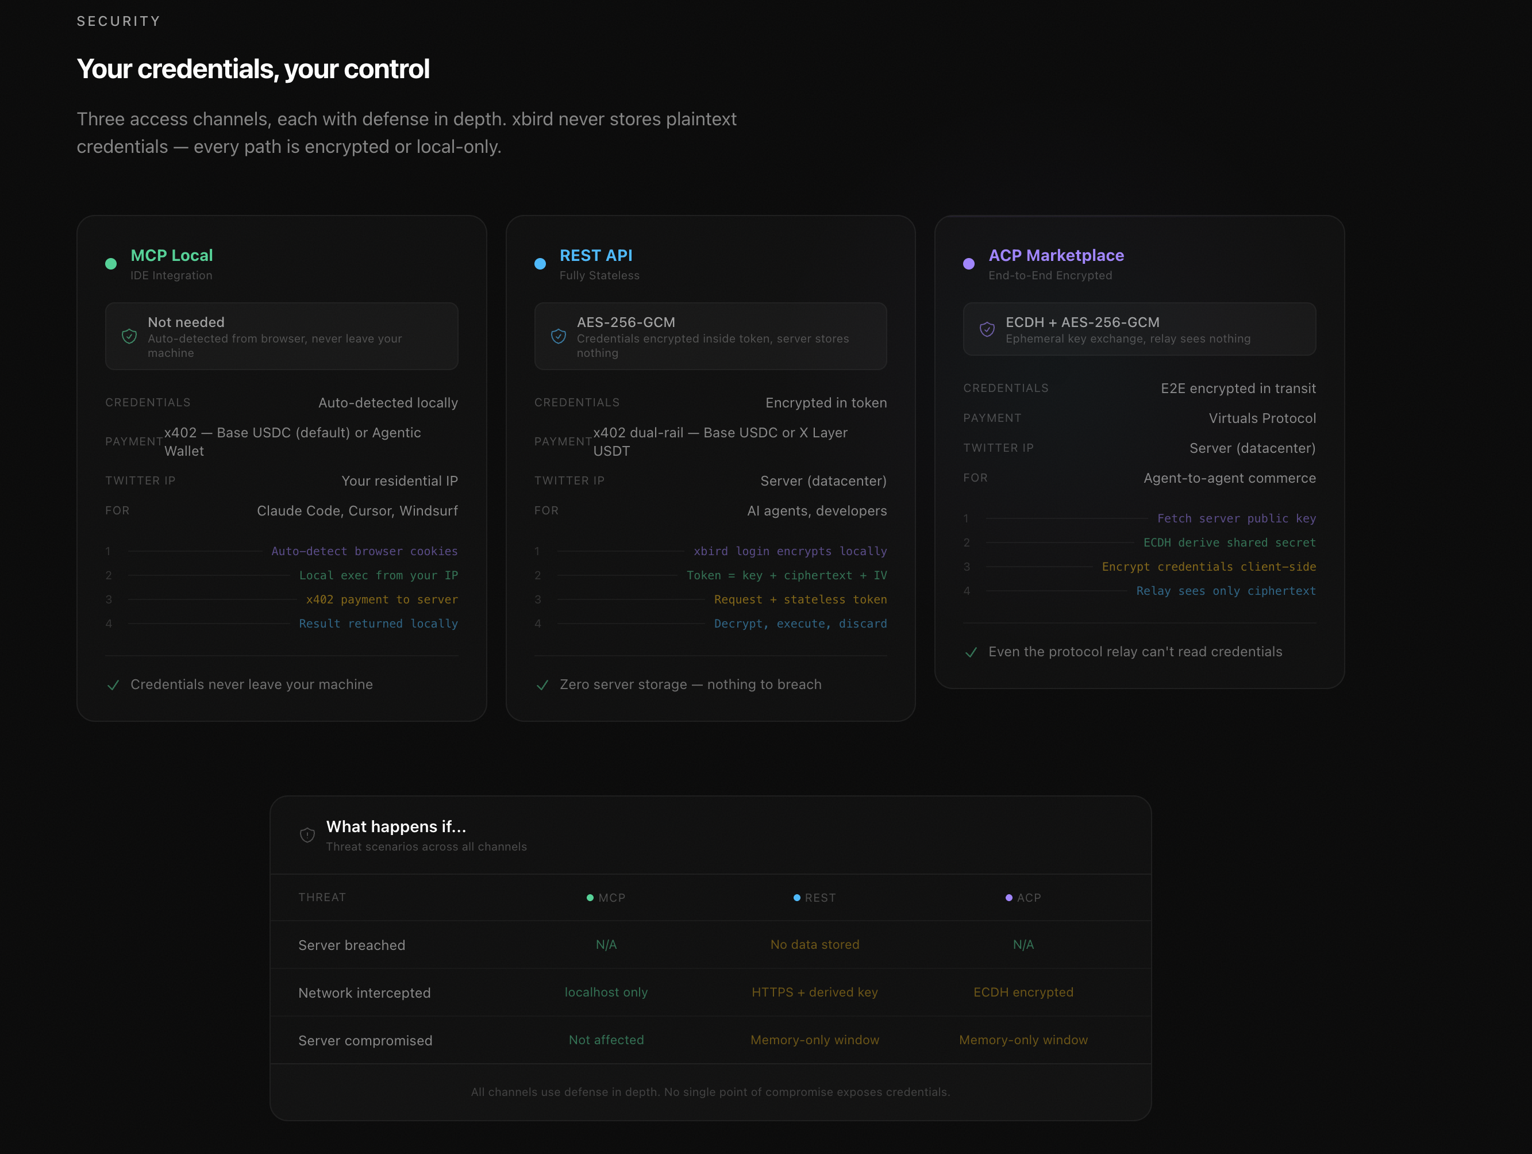Click 'Memory-only window' in REST column
Viewport: 1532px width, 1154px height.
click(814, 1040)
